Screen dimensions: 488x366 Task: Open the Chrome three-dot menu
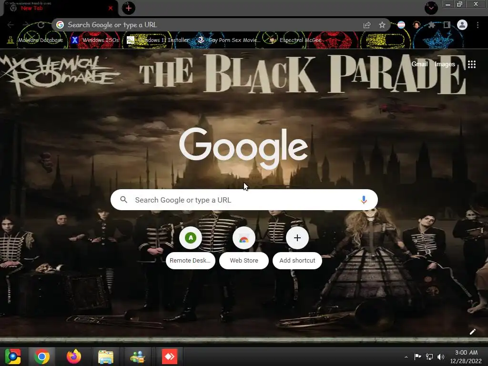click(x=478, y=25)
